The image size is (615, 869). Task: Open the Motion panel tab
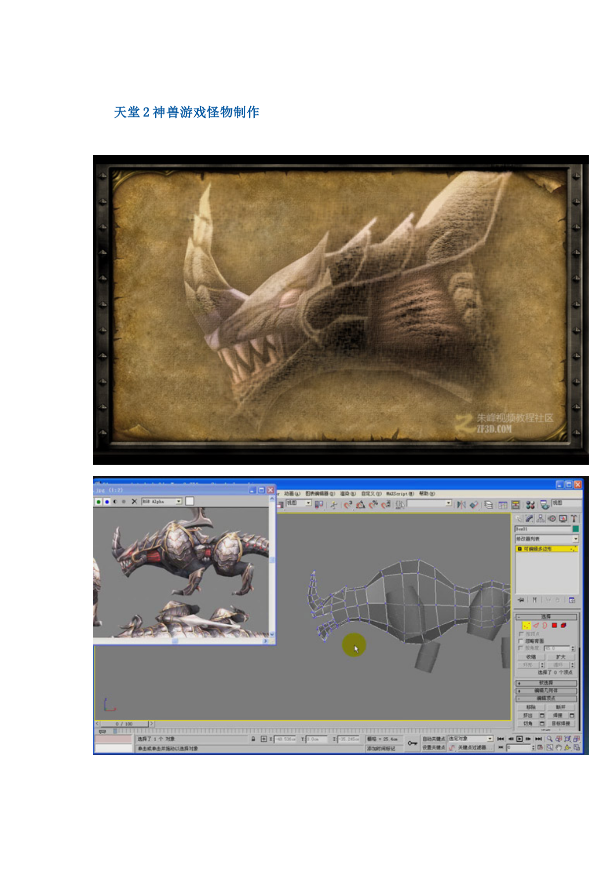click(552, 518)
